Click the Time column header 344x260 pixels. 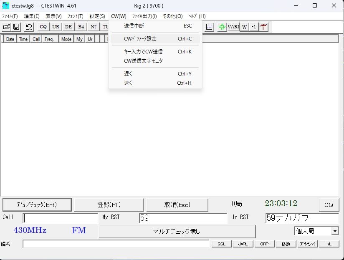coord(23,39)
